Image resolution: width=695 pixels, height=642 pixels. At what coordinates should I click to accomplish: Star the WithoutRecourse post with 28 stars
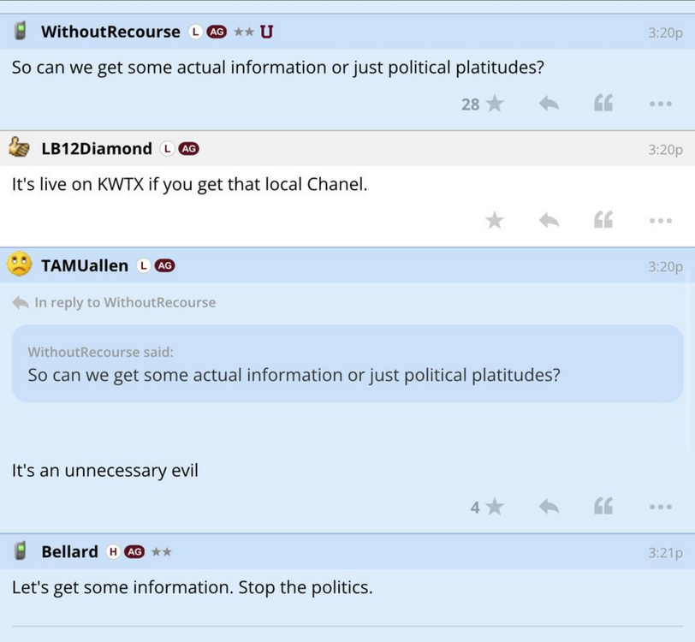click(494, 104)
